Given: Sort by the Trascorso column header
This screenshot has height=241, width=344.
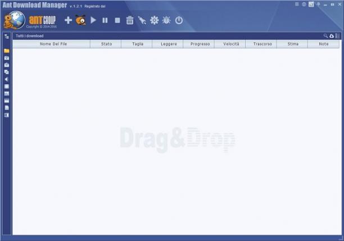Looking at the screenshot, I should point(261,44).
